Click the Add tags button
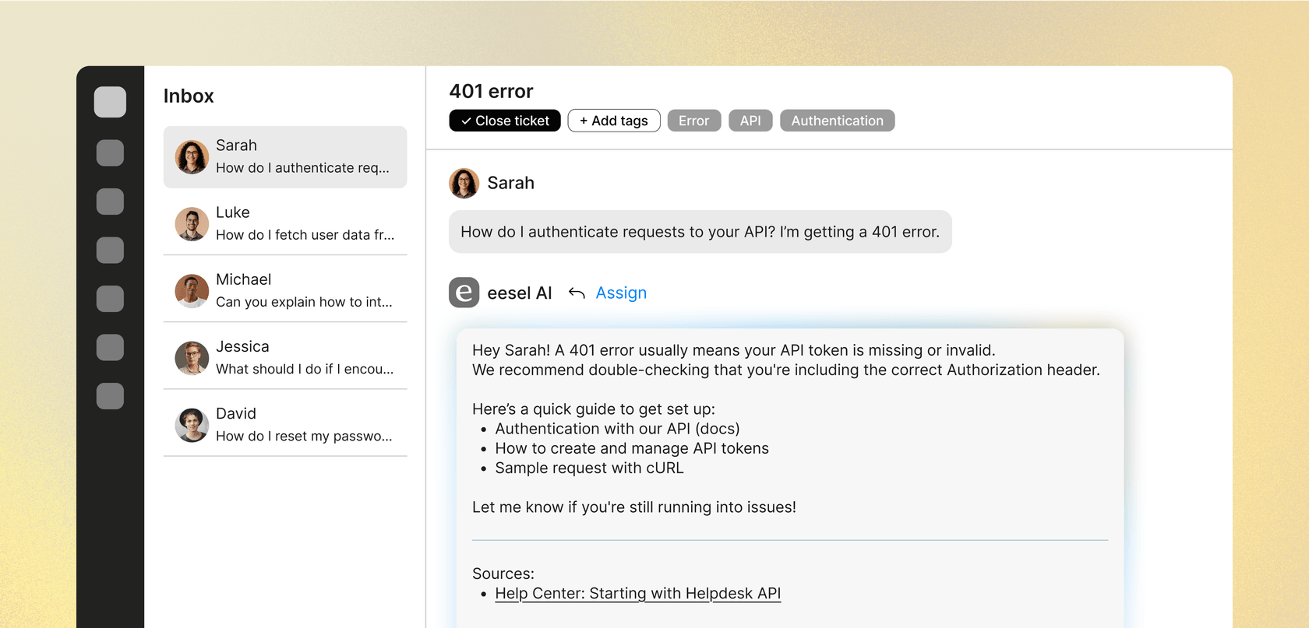 [614, 121]
